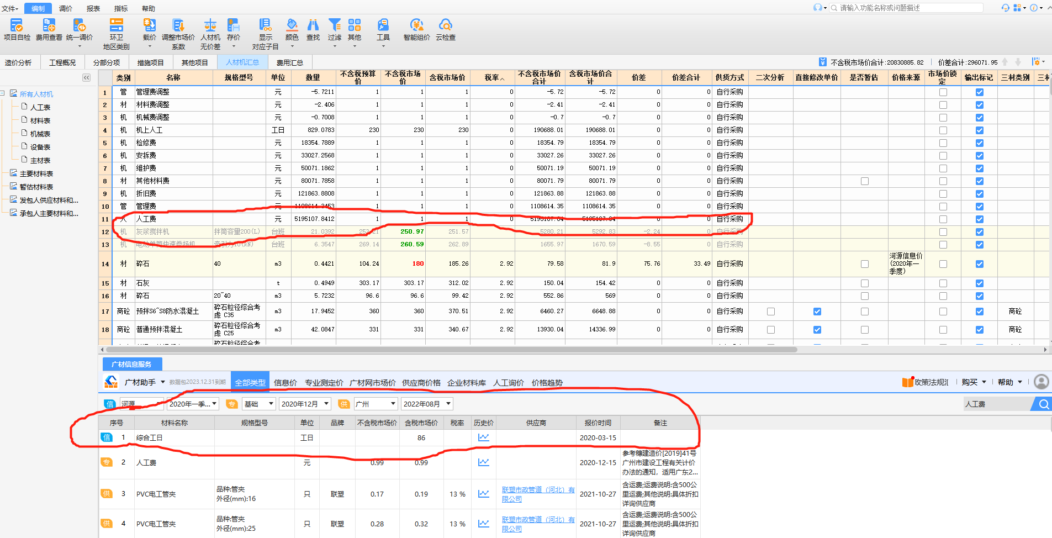Toggle 市场价锁定 checkbox for 折旧费 row

click(943, 194)
